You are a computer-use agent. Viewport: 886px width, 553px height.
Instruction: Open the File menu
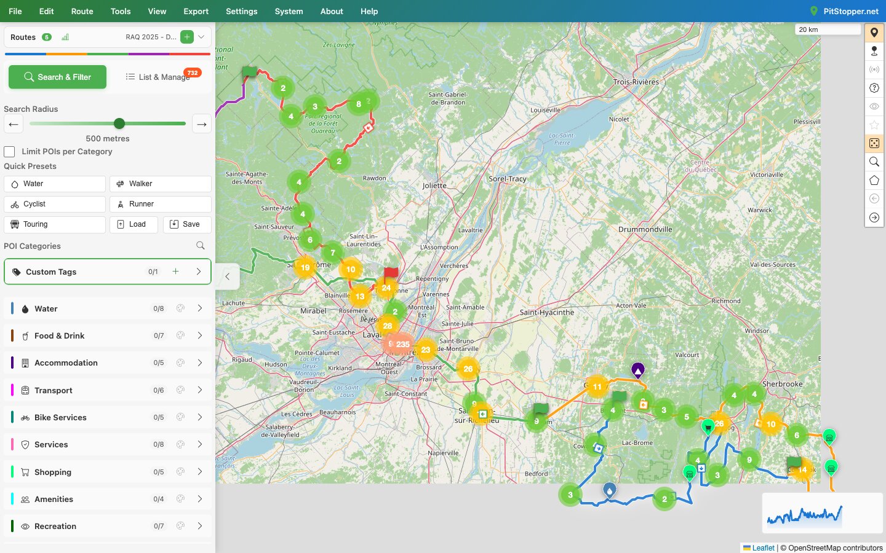click(x=15, y=11)
